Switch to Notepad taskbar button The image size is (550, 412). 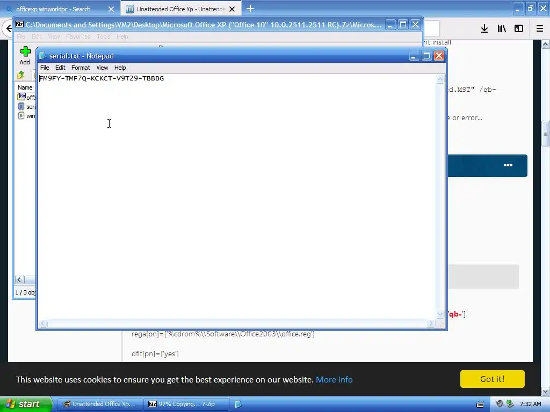[x=238, y=404]
